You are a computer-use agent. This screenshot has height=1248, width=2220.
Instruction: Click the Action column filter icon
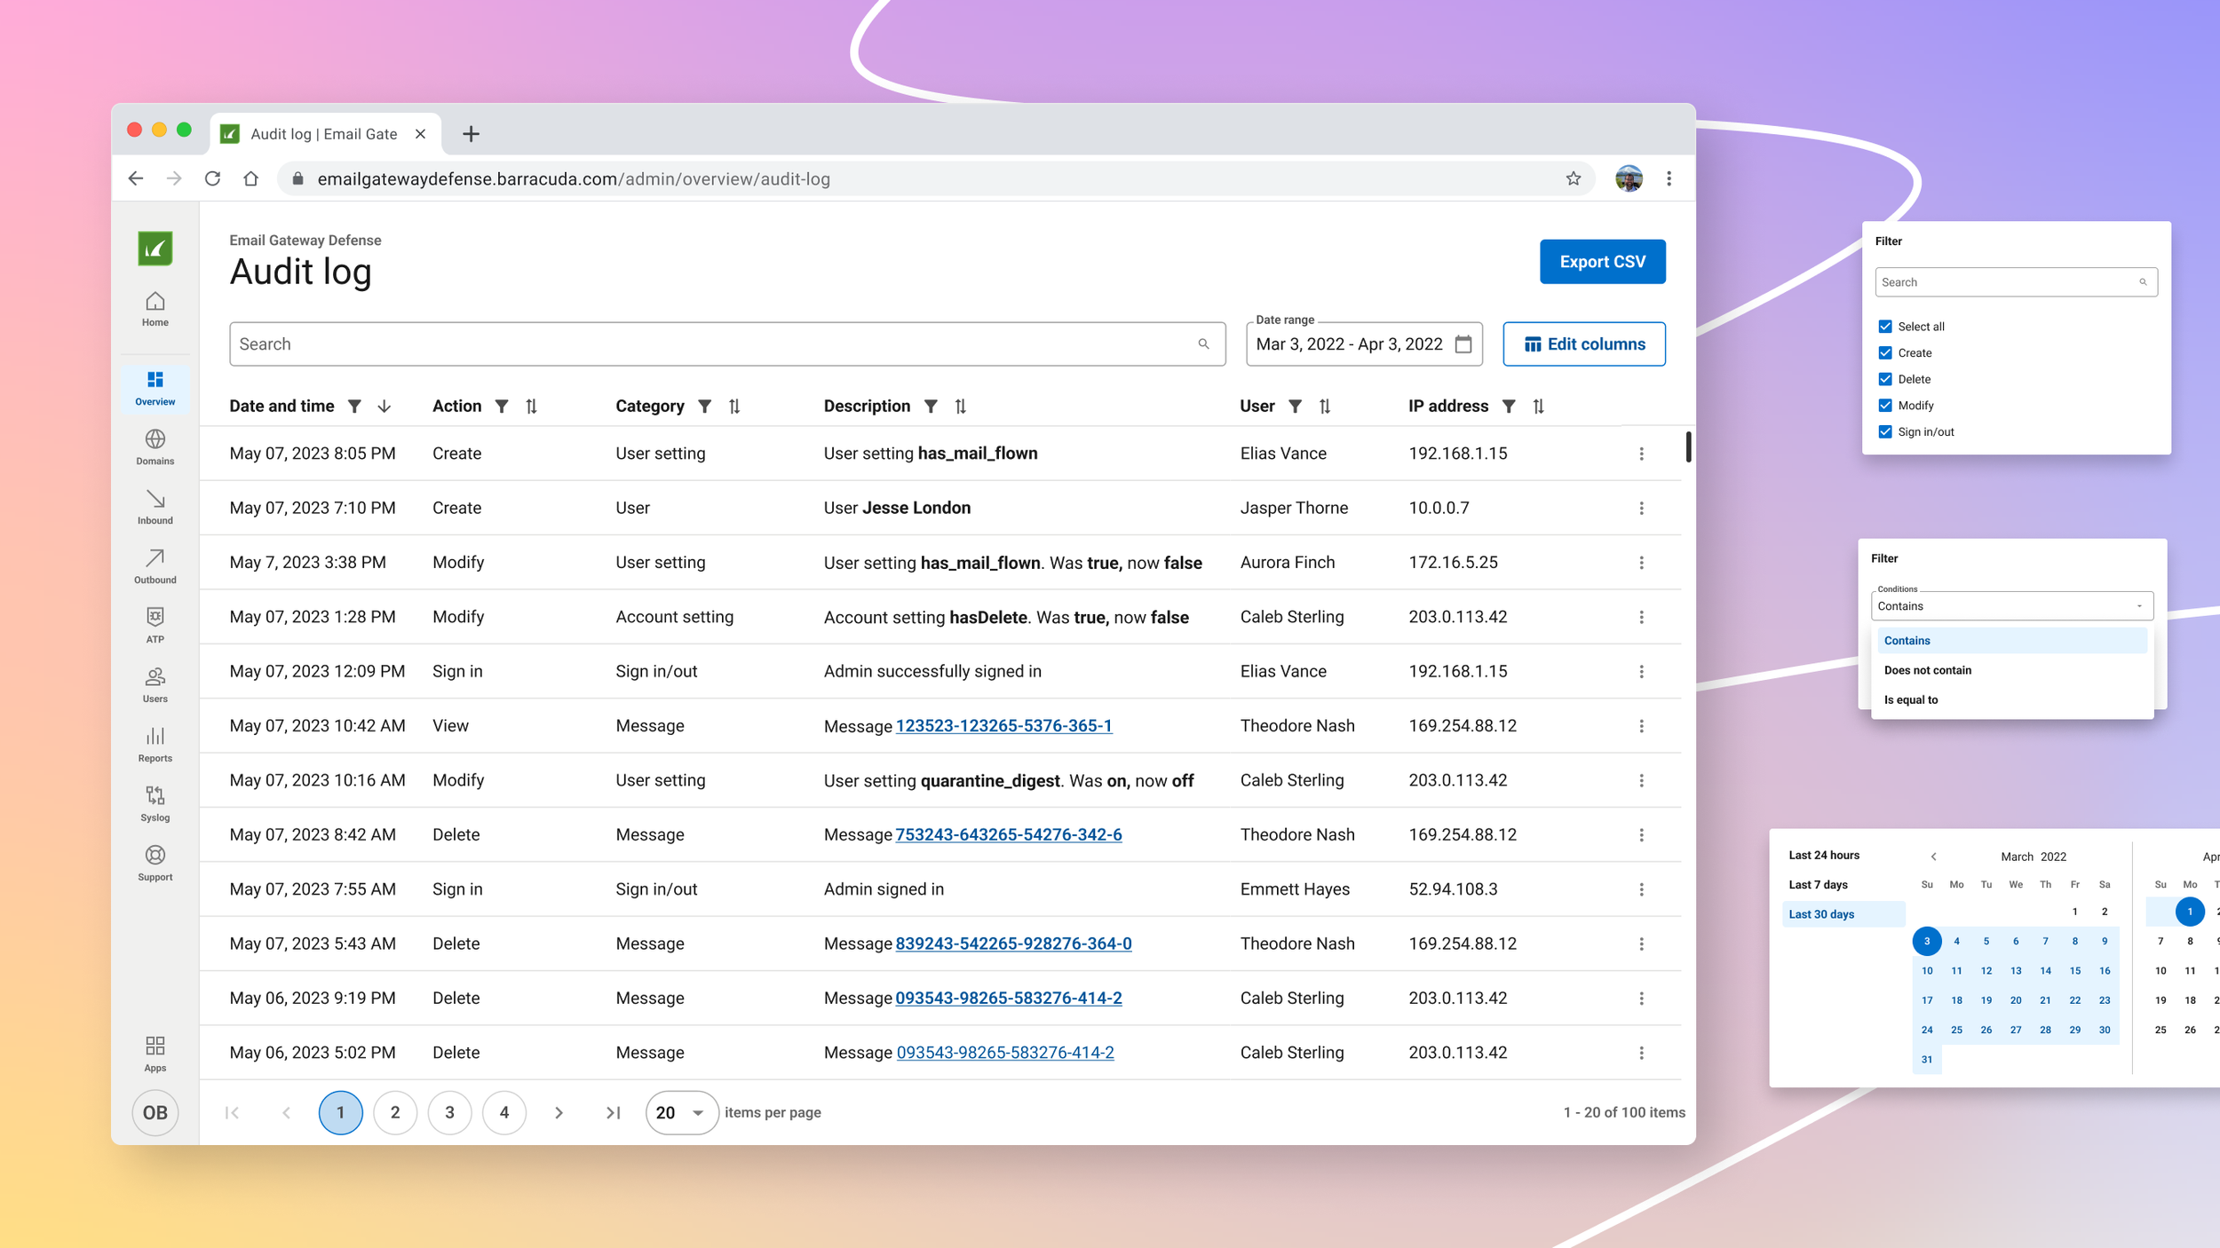[502, 407]
